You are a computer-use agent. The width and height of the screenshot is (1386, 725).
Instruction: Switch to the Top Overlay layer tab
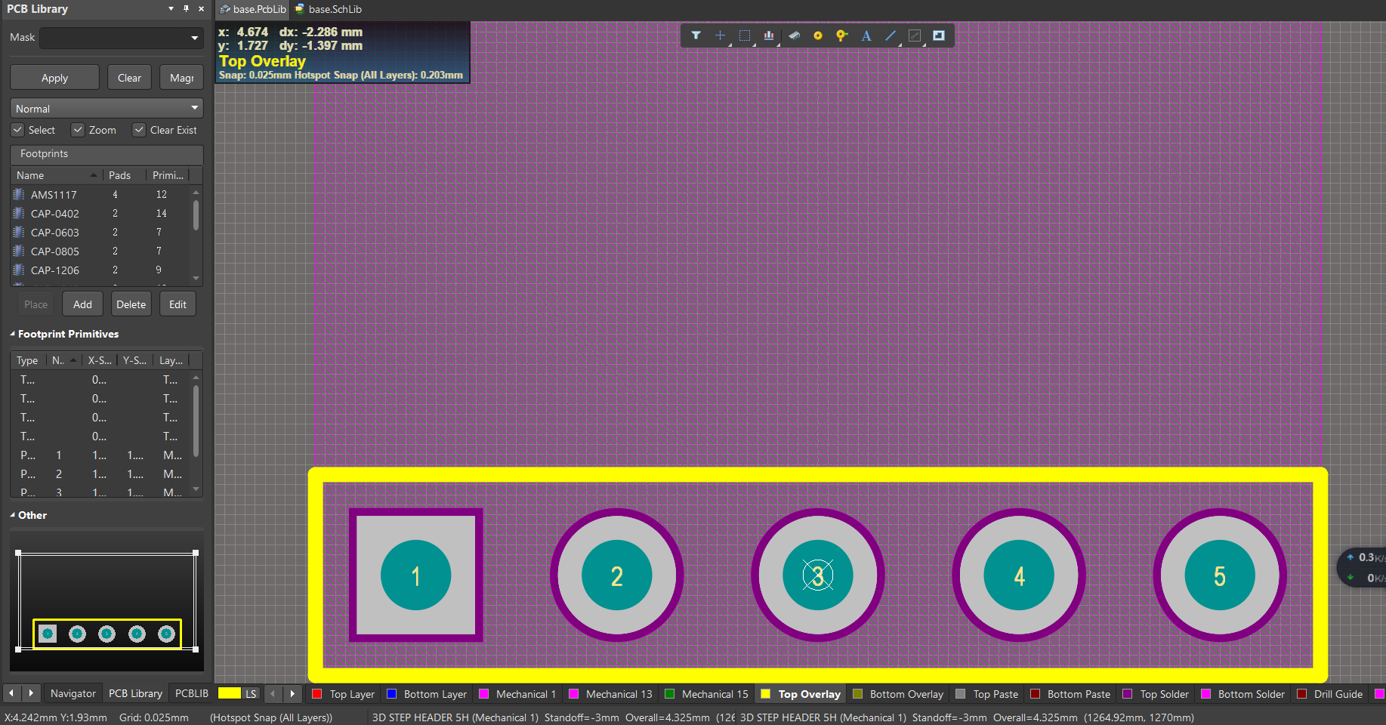pos(801,694)
